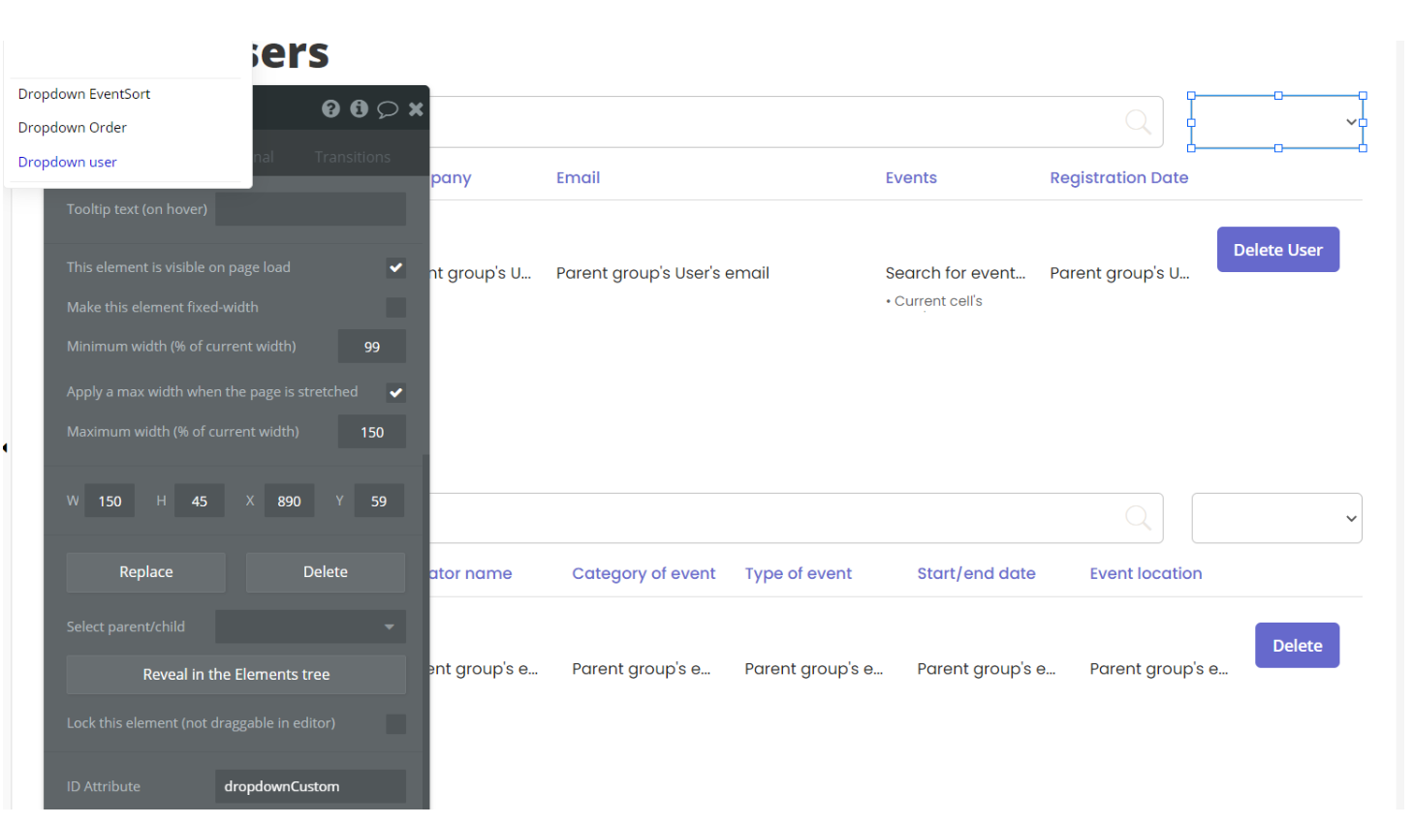Select 'Dropdown Order' menu entry
Image resolution: width=1413 pixels, height=824 pixels.
[73, 128]
